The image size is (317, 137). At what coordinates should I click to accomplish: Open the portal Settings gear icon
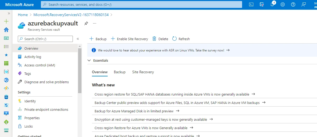coord(283,4)
